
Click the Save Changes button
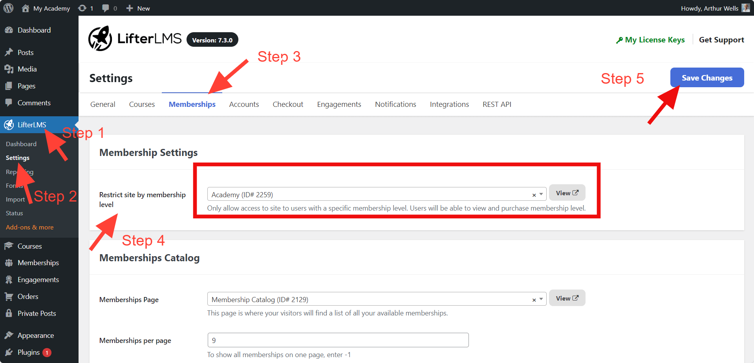tap(707, 77)
